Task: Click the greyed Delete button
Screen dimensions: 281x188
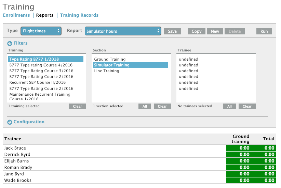Action: pyautogui.click(x=235, y=31)
